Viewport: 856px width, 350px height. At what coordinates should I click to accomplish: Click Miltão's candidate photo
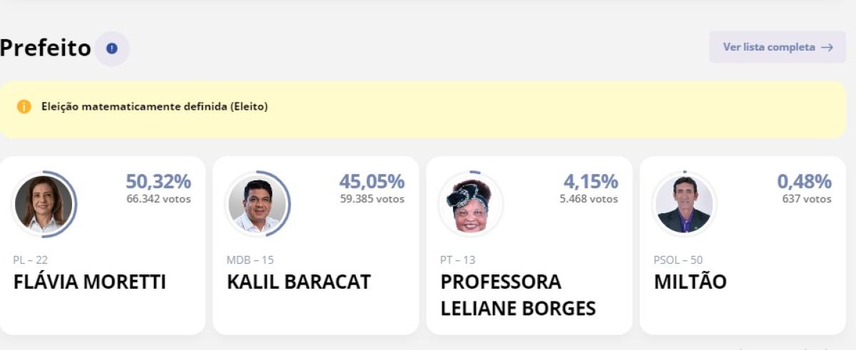pyautogui.click(x=684, y=204)
